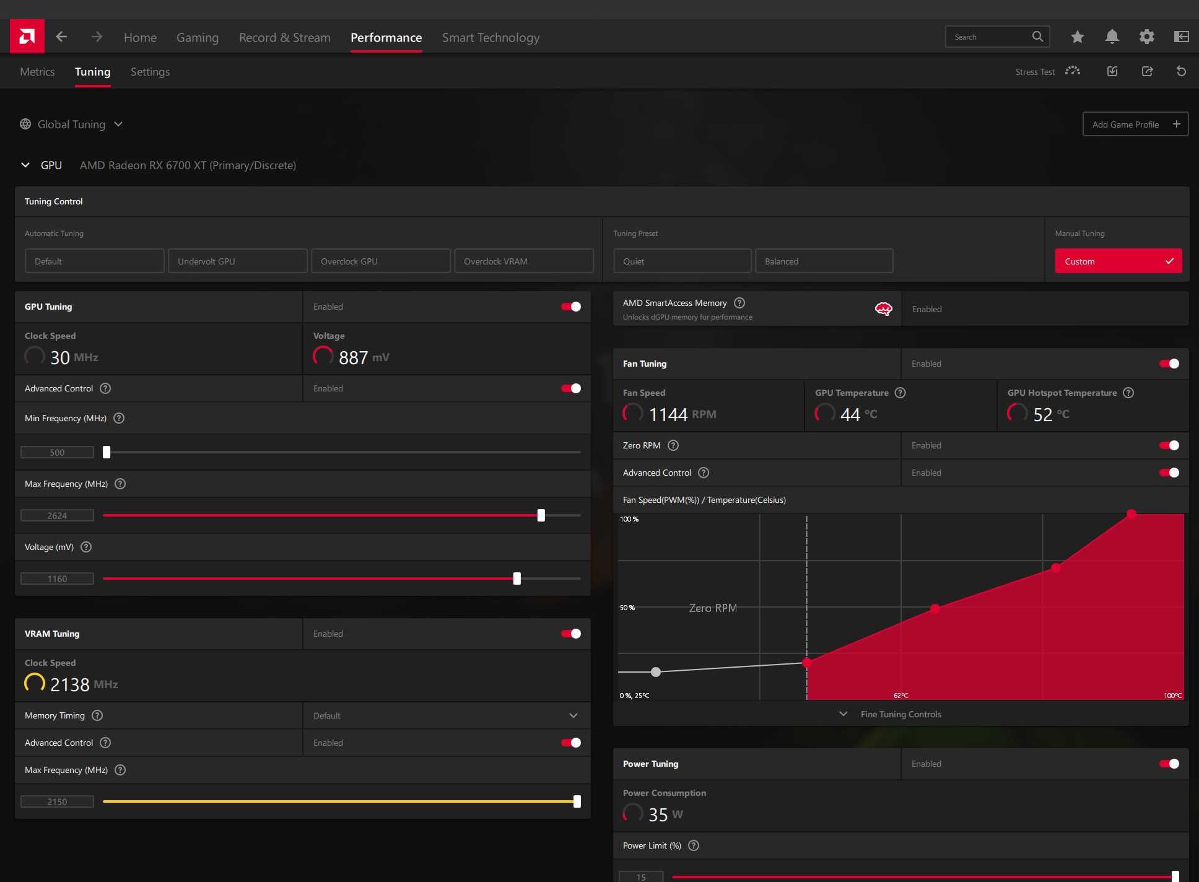
Task: Open help for GPU Advanced Control
Action: click(105, 388)
